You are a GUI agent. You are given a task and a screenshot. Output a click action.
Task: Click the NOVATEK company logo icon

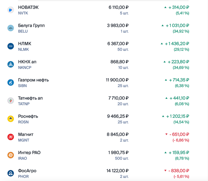[11, 10]
